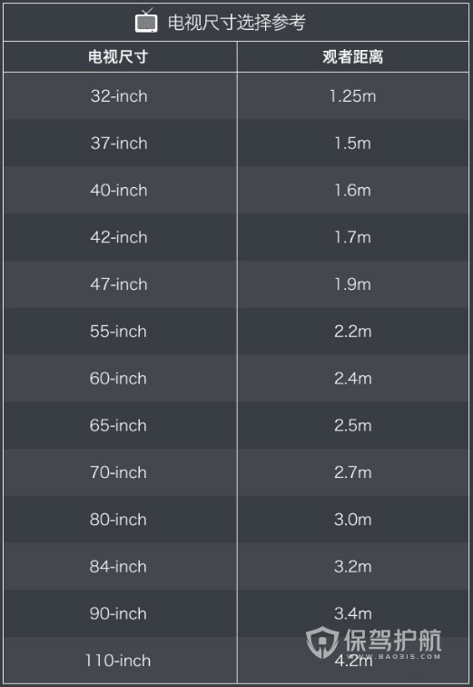473x687 pixels.
Task: Select the 65-inch size cell
Action: (118, 425)
